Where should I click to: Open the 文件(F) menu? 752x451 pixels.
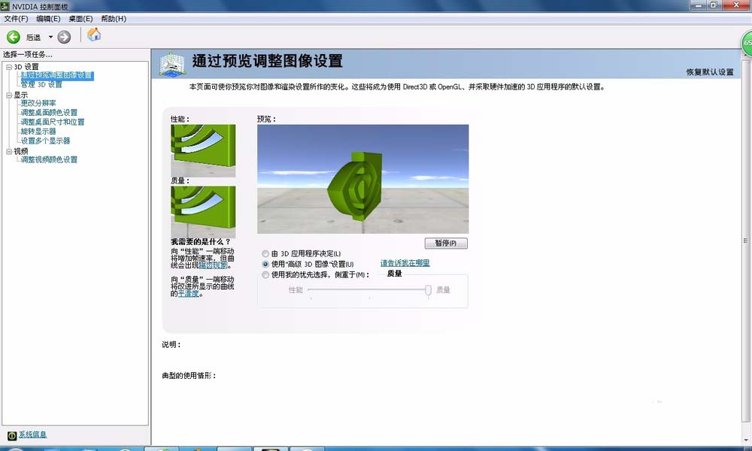[16, 19]
